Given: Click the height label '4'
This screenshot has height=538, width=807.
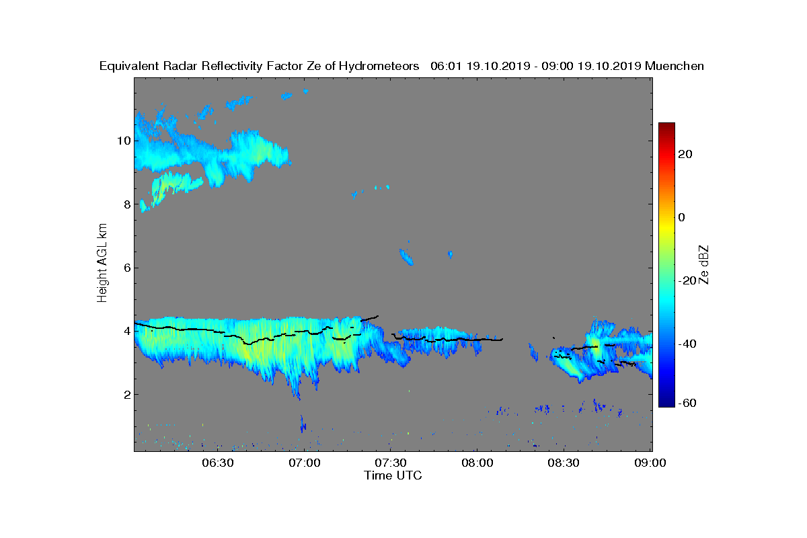Looking at the screenshot, I should pos(126,331).
